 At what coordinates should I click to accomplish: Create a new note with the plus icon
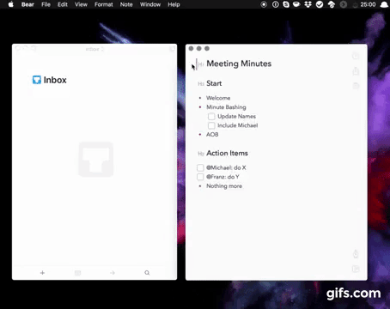coord(42,273)
